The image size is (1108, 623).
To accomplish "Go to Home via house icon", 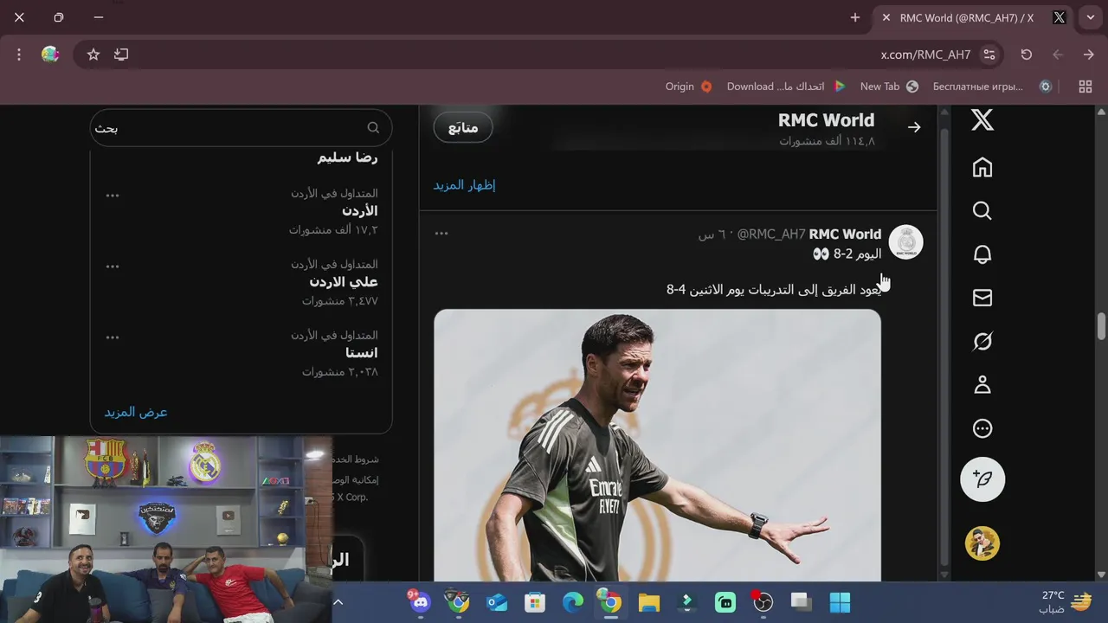I will pyautogui.click(x=982, y=167).
